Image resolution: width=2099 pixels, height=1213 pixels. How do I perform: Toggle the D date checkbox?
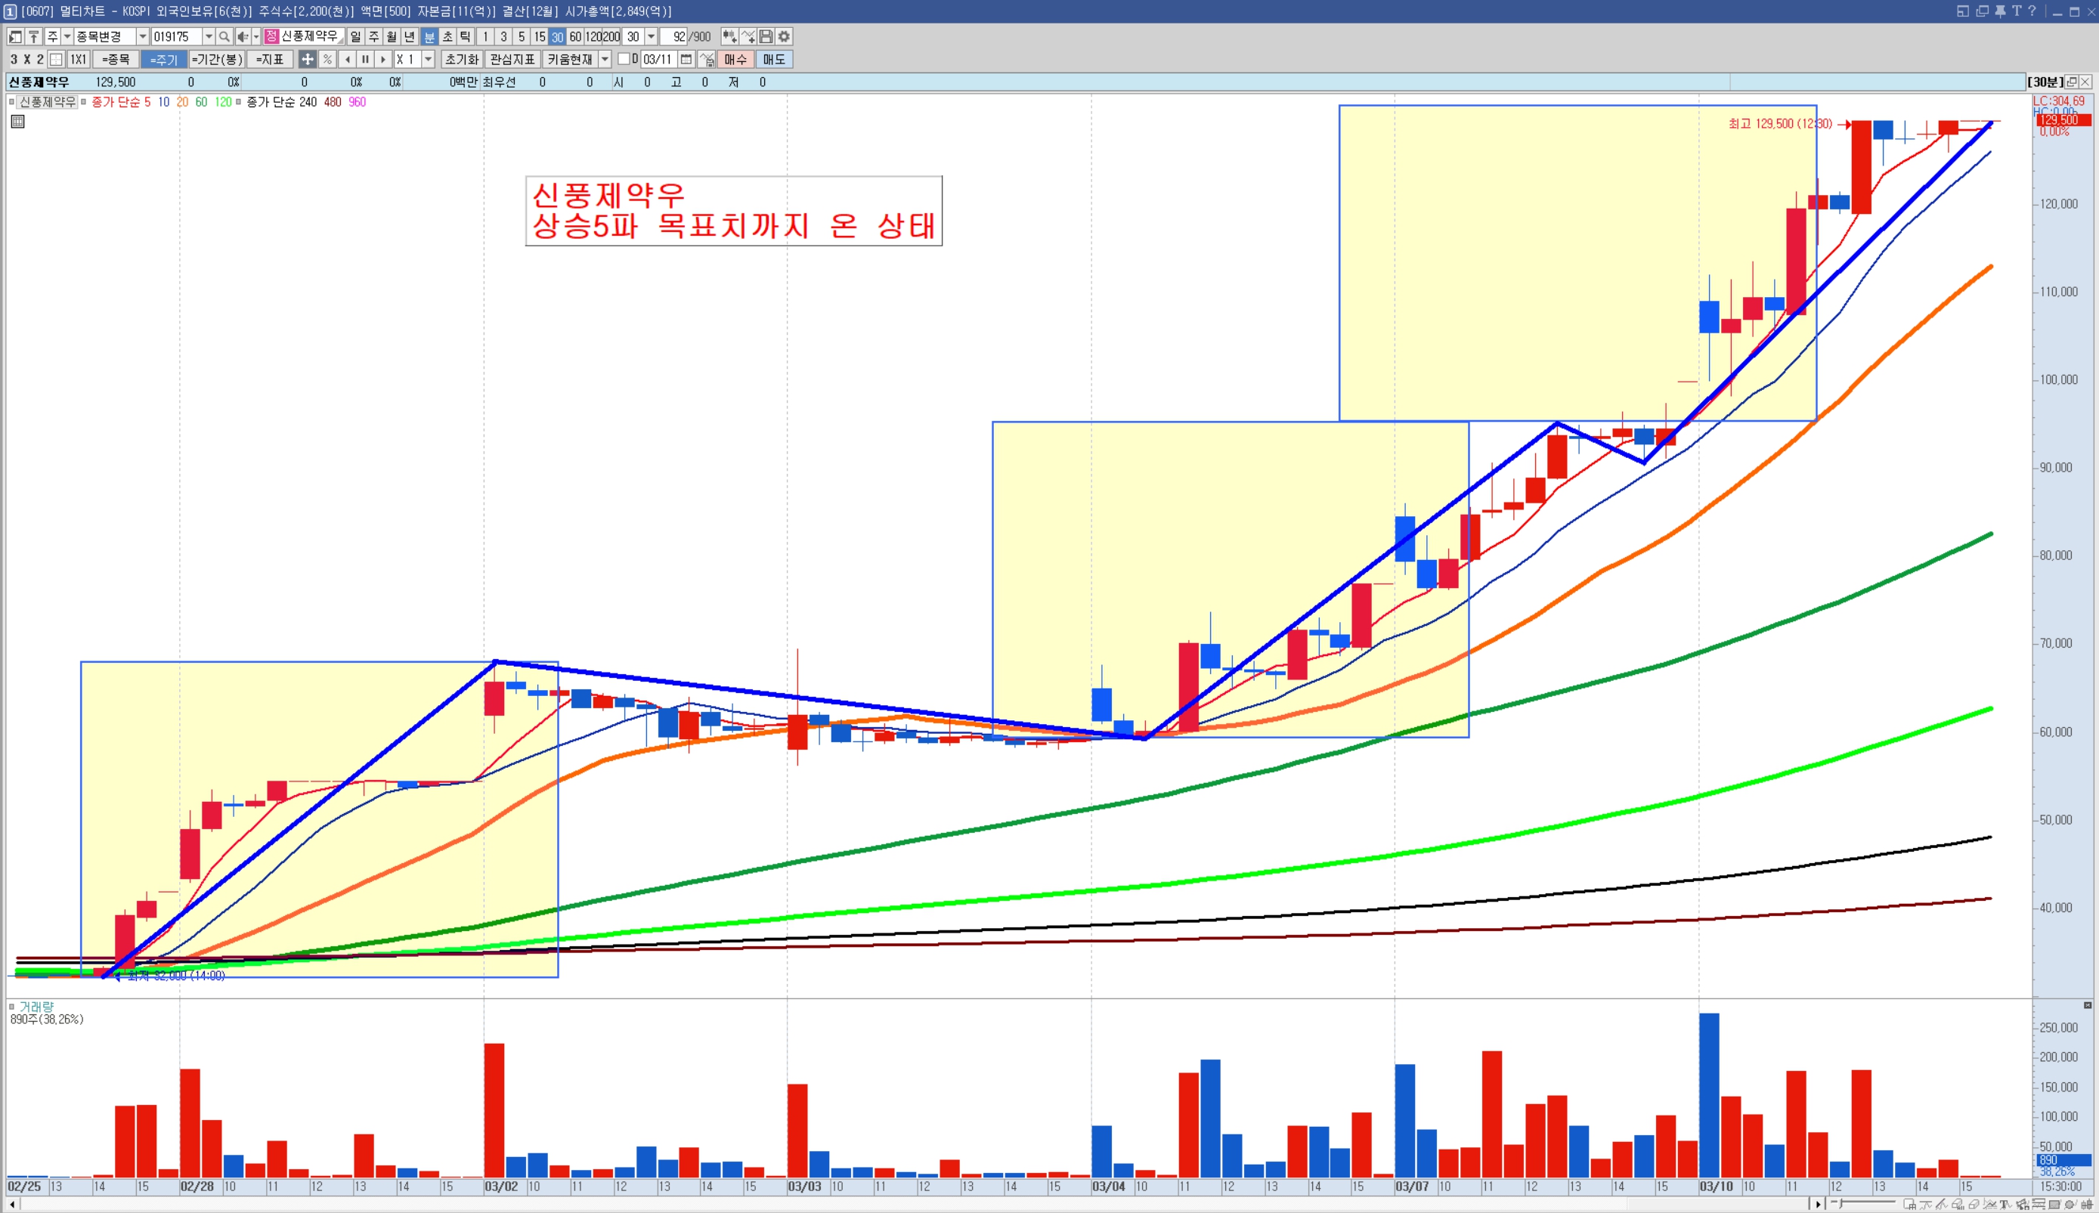point(623,59)
